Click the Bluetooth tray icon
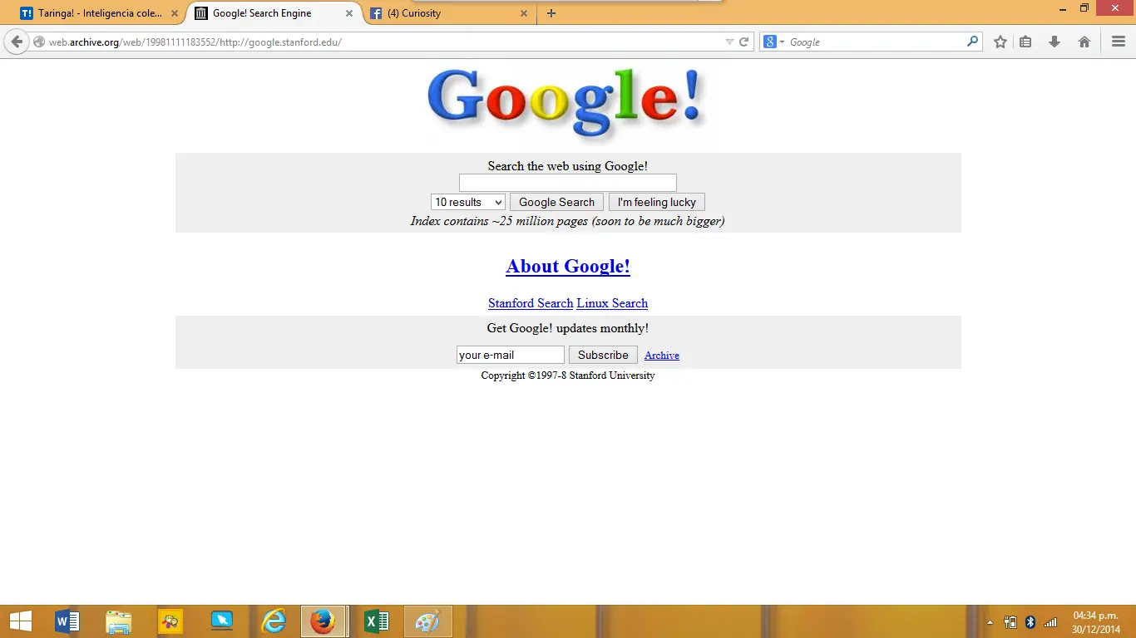The width and height of the screenshot is (1136, 638). click(x=1030, y=622)
